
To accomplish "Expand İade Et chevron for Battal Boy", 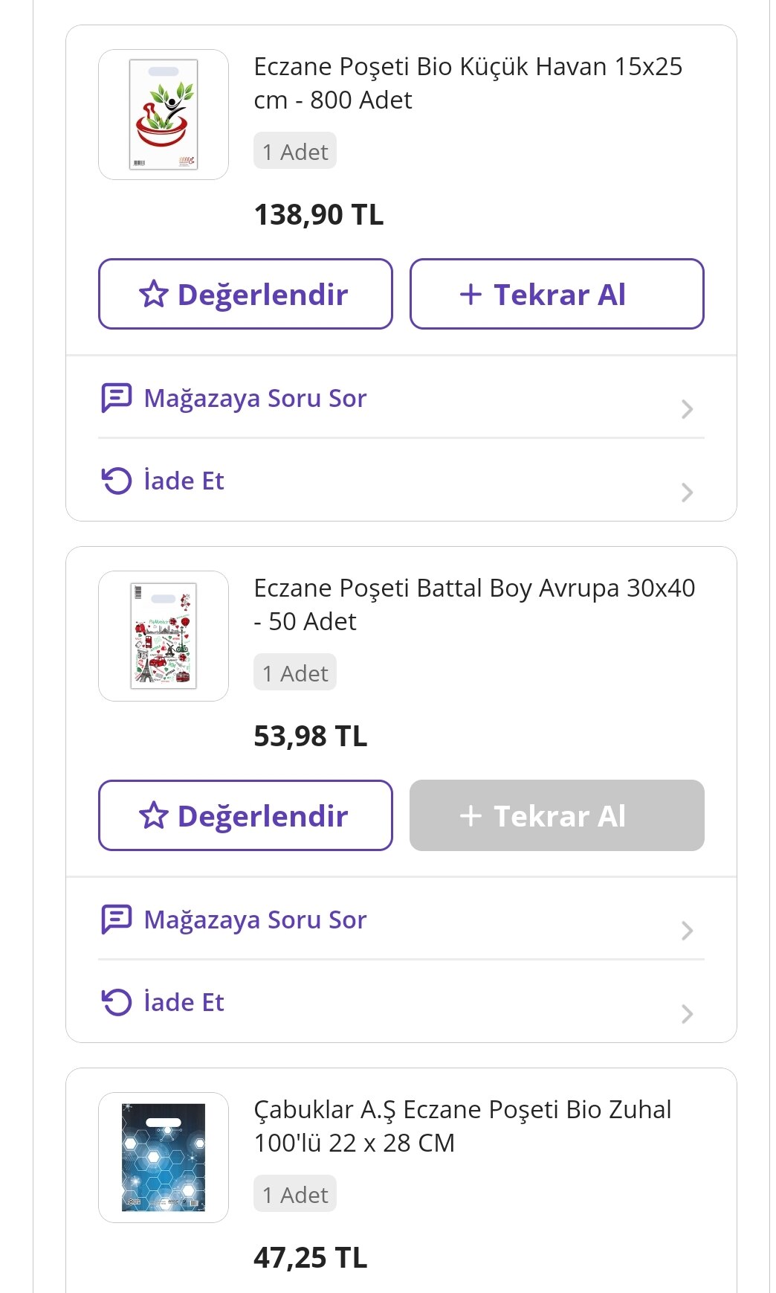I will tap(687, 1014).
